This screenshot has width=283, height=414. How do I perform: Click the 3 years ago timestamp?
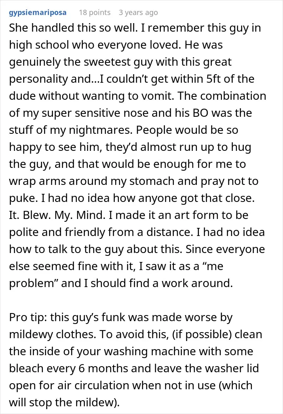[138, 13]
